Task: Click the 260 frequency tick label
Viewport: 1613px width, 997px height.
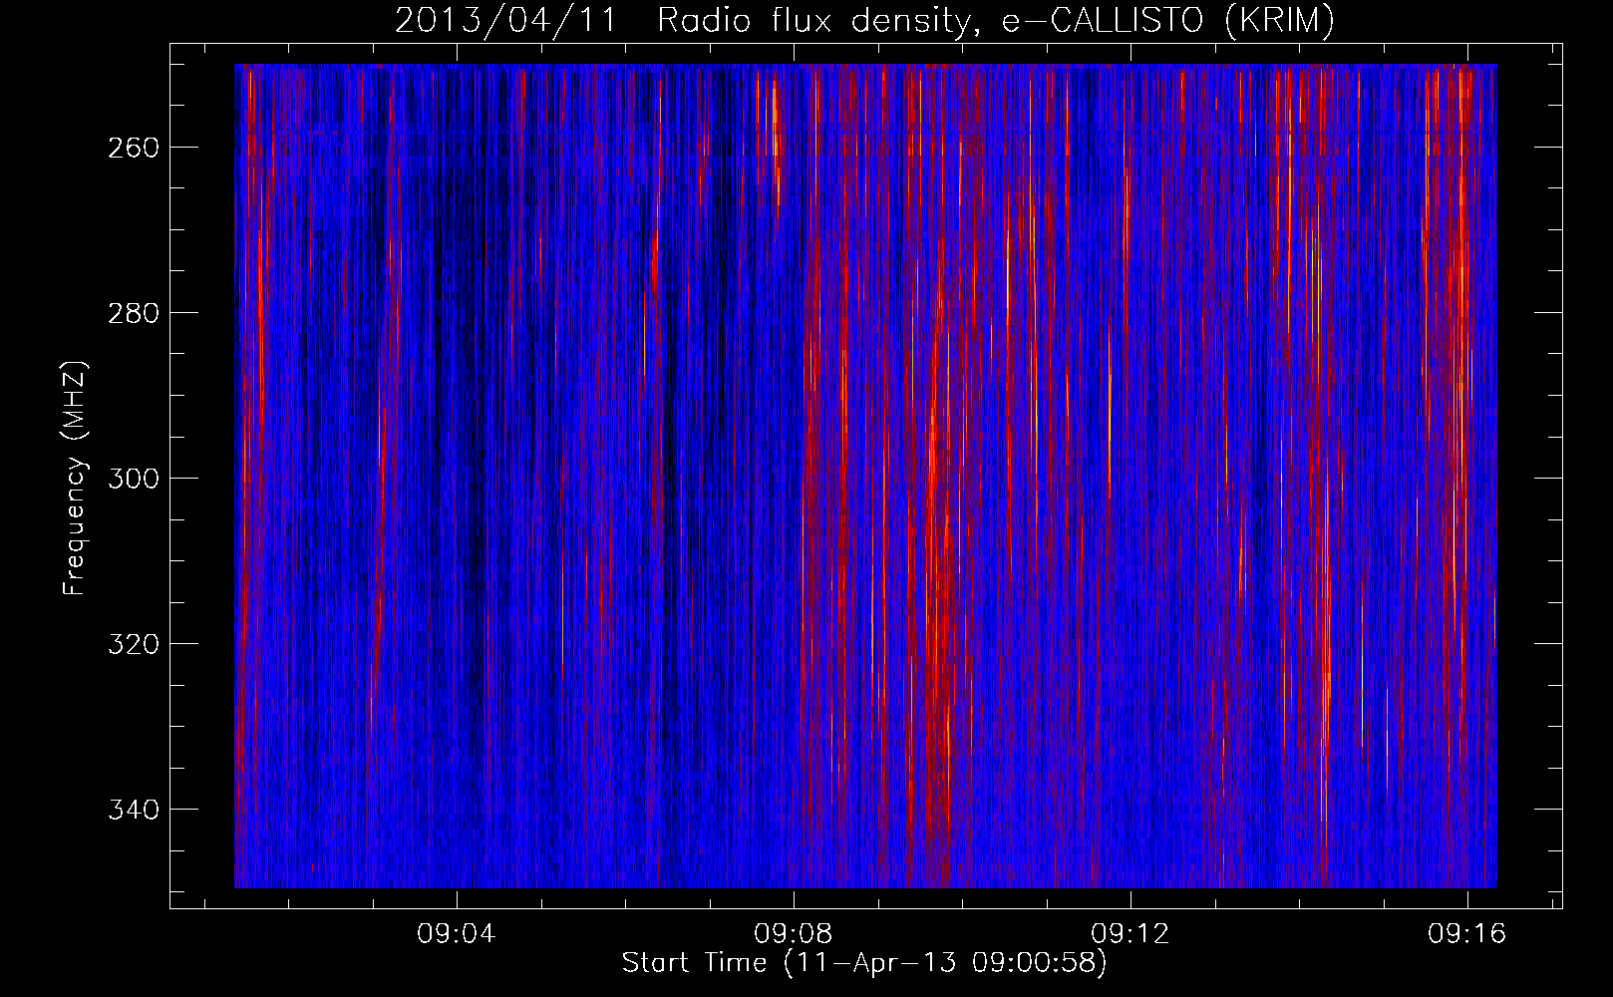Action: [133, 148]
